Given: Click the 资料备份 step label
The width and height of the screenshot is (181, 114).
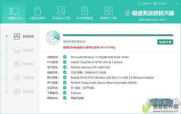Looking at the screenshot, I should pos(28,64).
